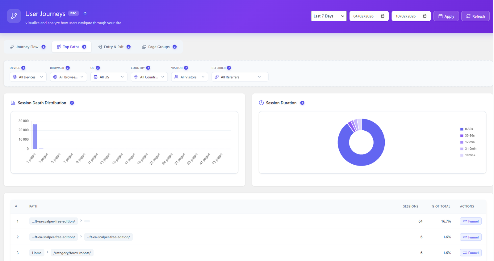The image size is (494, 261).
Task: Expand the All Devices dropdown
Action: coord(28,77)
